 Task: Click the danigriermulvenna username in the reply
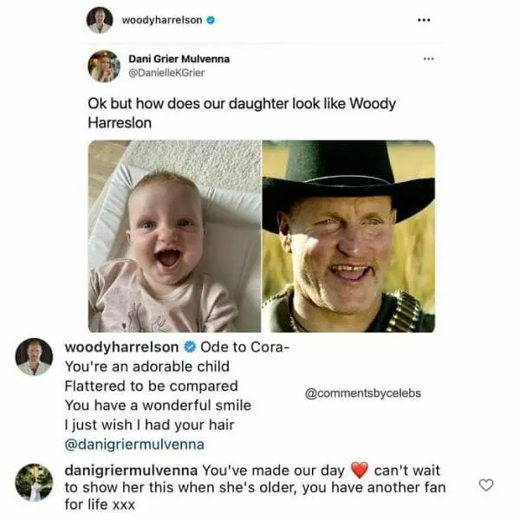[132, 470]
